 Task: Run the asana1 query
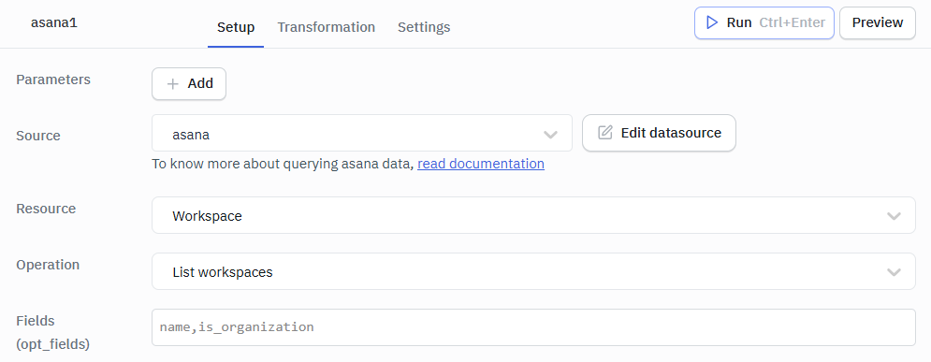[x=764, y=23]
